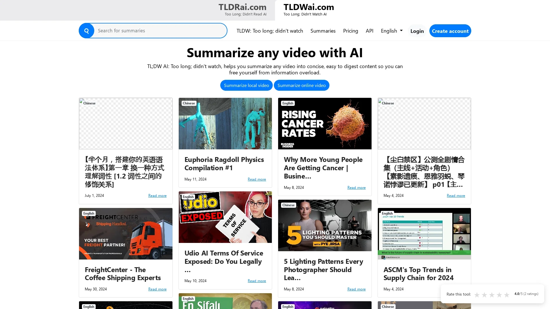Focus the Search for summaries field

click(x=160, y=31)
